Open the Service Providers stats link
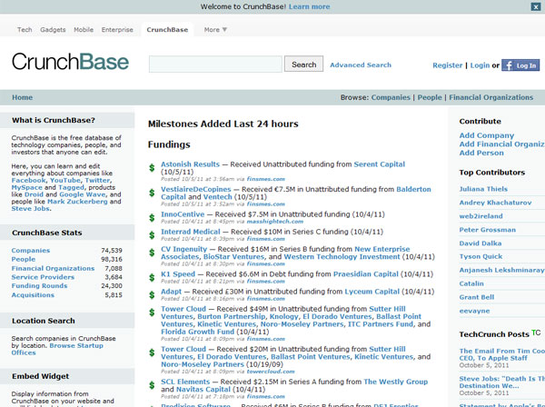 pyautogui.click(x=43, y=277)
